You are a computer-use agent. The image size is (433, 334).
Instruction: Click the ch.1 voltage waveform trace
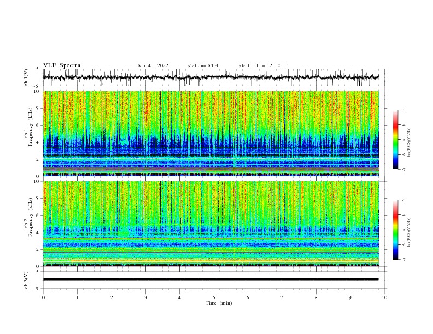pos(210,77)
